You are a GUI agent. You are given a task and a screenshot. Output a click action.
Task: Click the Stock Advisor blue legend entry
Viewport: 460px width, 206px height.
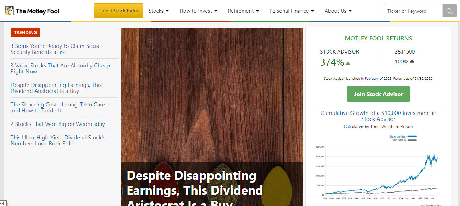403,137
